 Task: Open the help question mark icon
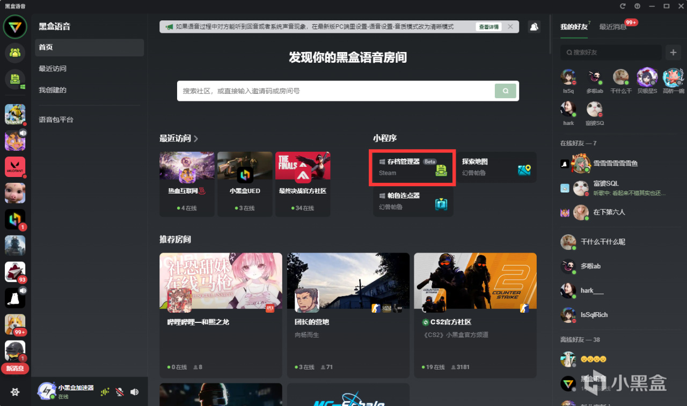click(x=637, y=6)
